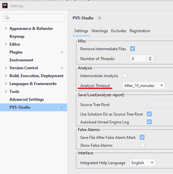The width and height of the screenshot is (173, 174).
Task: Uncheck Save File After False Alarm Mark
Action: (142, 137)
